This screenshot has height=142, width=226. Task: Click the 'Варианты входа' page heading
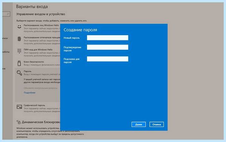32,7
